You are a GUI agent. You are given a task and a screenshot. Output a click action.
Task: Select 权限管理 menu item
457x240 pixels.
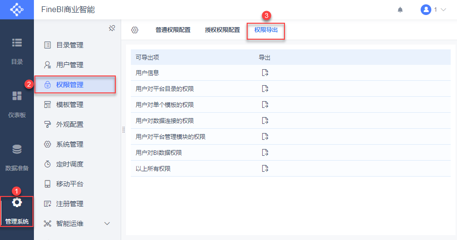[x=75, y=85]
